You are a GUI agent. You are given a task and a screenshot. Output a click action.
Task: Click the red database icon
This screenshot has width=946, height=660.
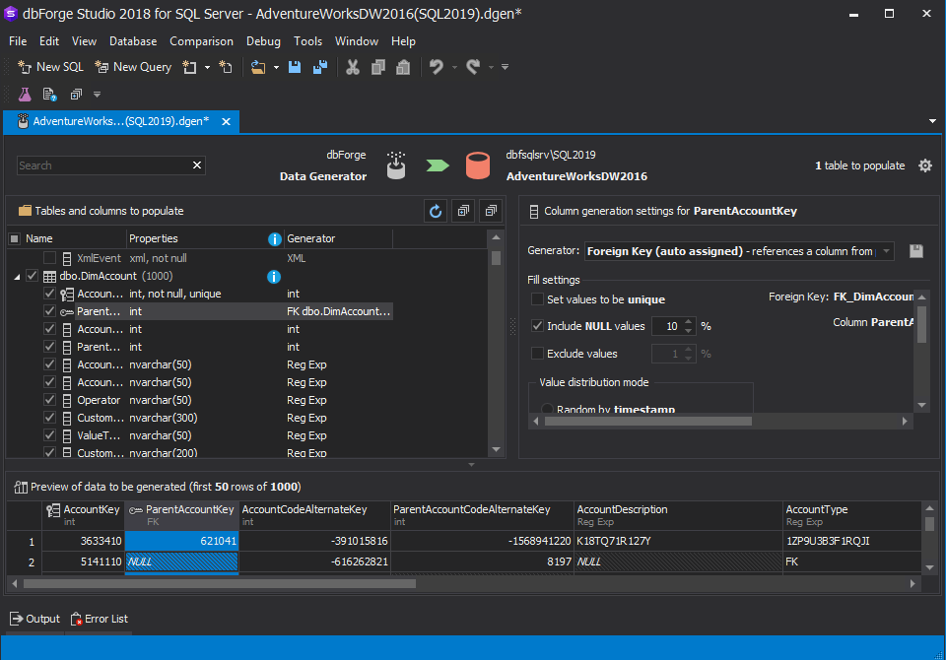click(x=478, y=165)
